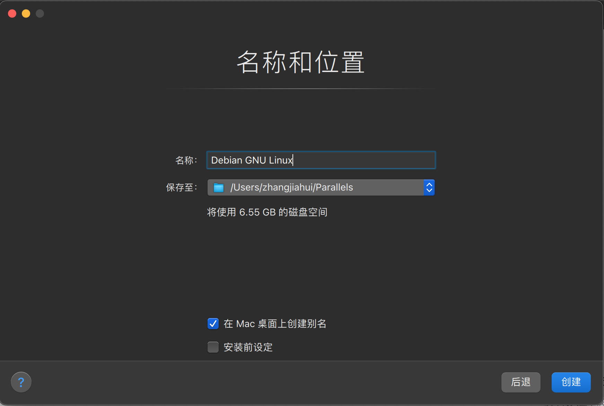Click the 安装前设定 label text
The image size is (604, 406).
click(x=248, y=347)
